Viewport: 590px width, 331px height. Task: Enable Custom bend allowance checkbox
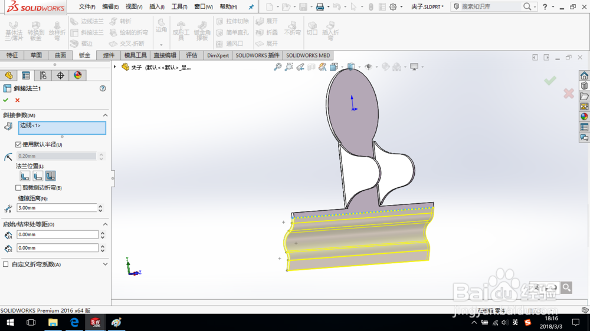click(x=6, y=264)
